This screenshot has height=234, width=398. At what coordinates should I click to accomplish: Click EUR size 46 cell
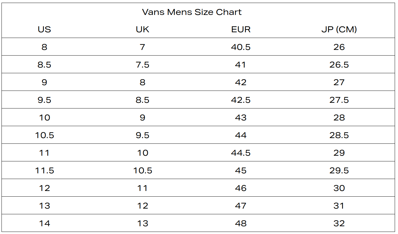[x=241, y=188]
